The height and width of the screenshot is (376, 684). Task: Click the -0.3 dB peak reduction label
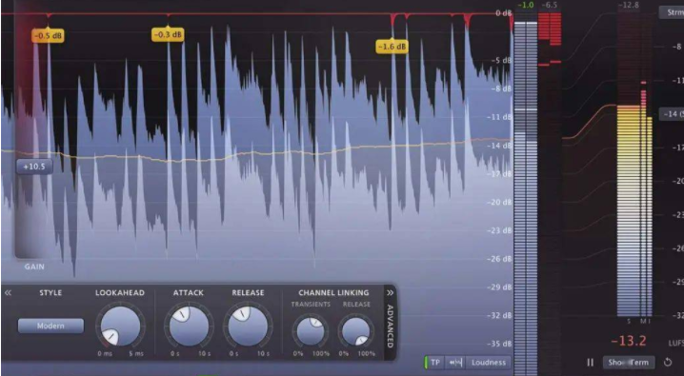pos(168,34)
